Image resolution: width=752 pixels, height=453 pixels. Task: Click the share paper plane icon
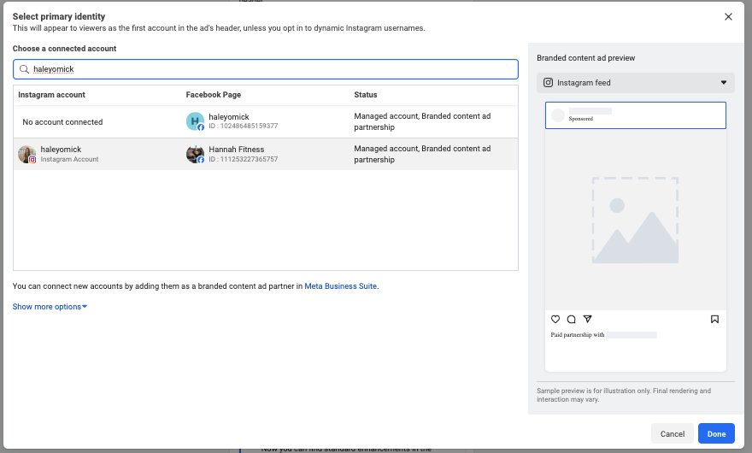tap(587, 320)
